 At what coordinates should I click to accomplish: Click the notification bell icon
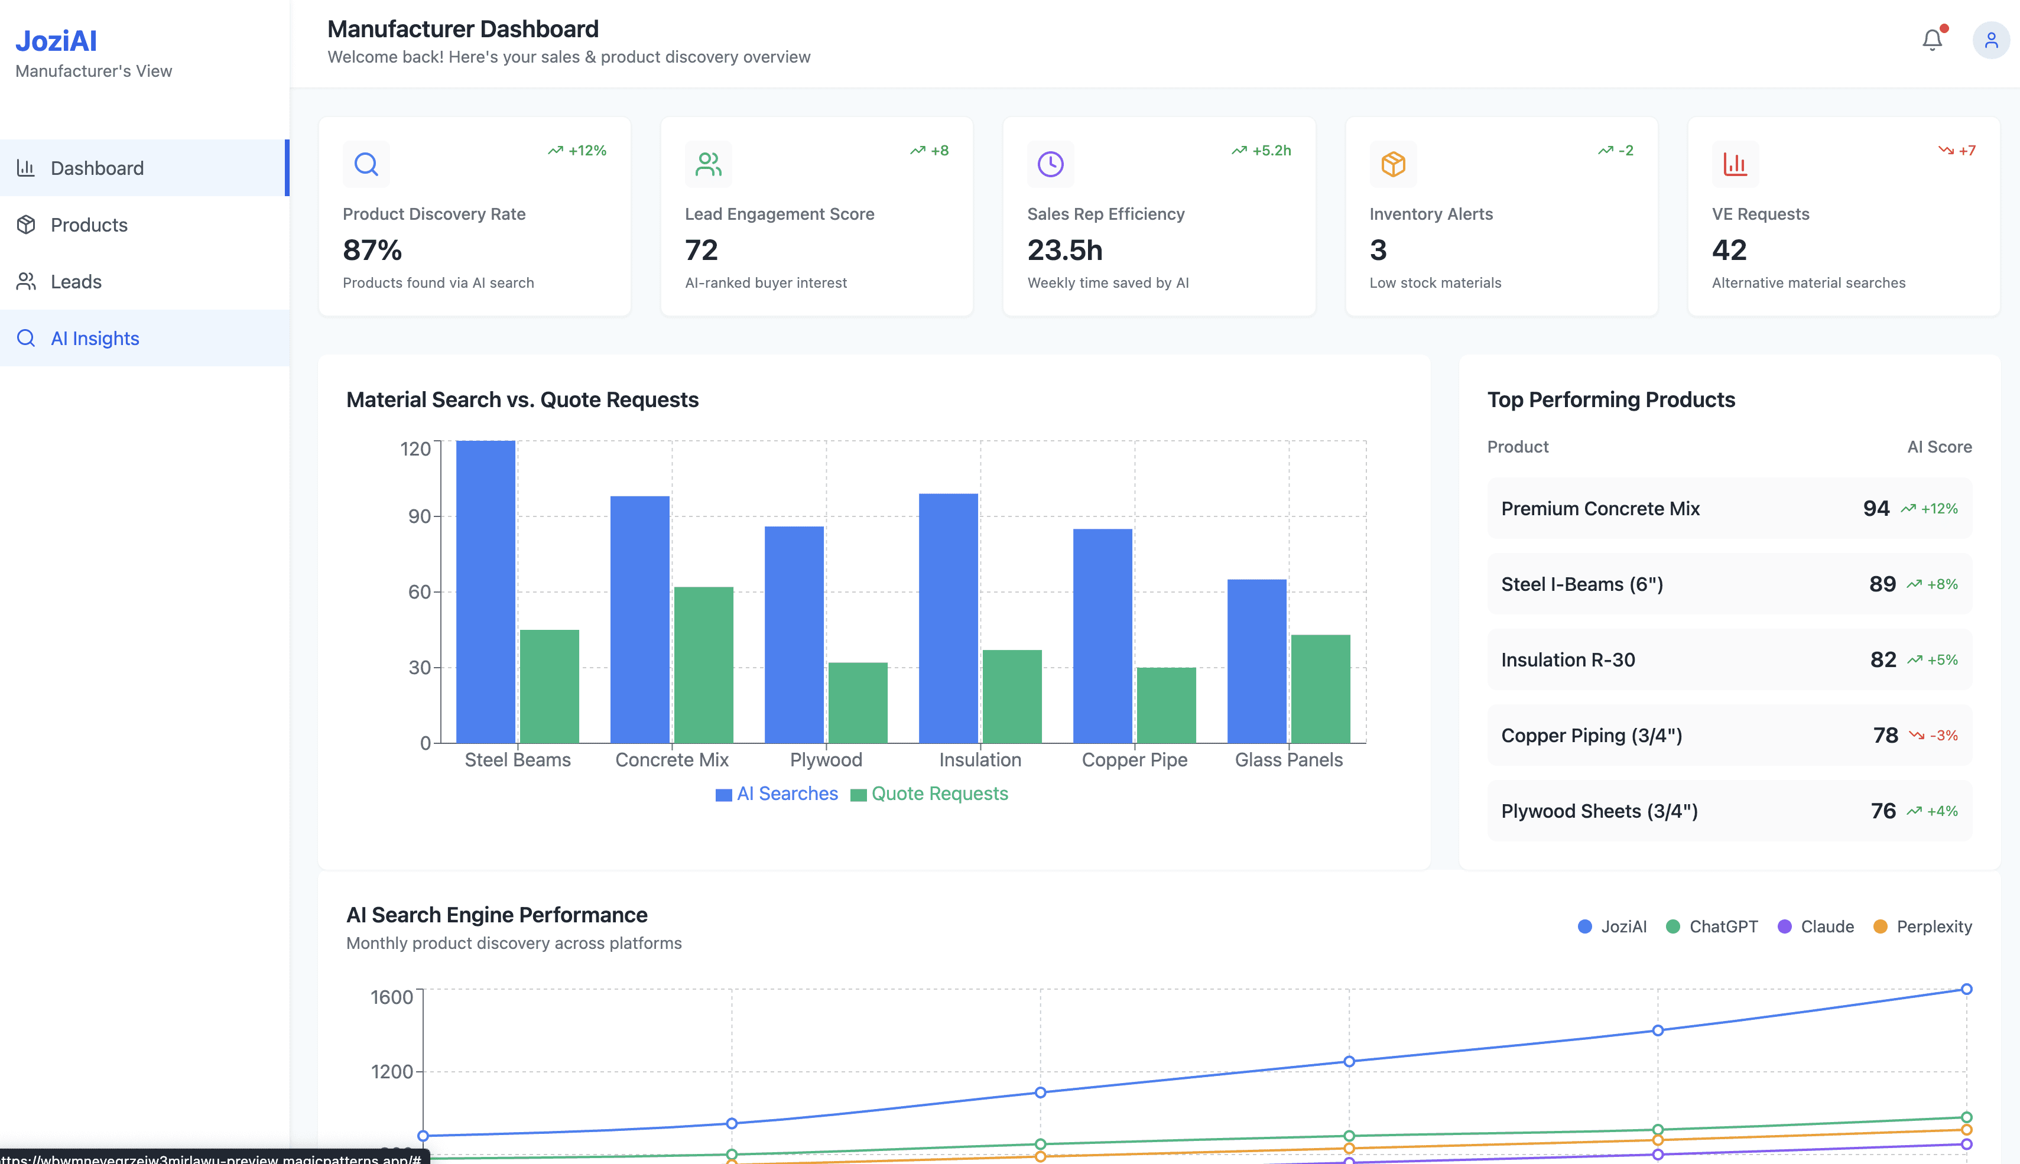(x=1931, y=40)
